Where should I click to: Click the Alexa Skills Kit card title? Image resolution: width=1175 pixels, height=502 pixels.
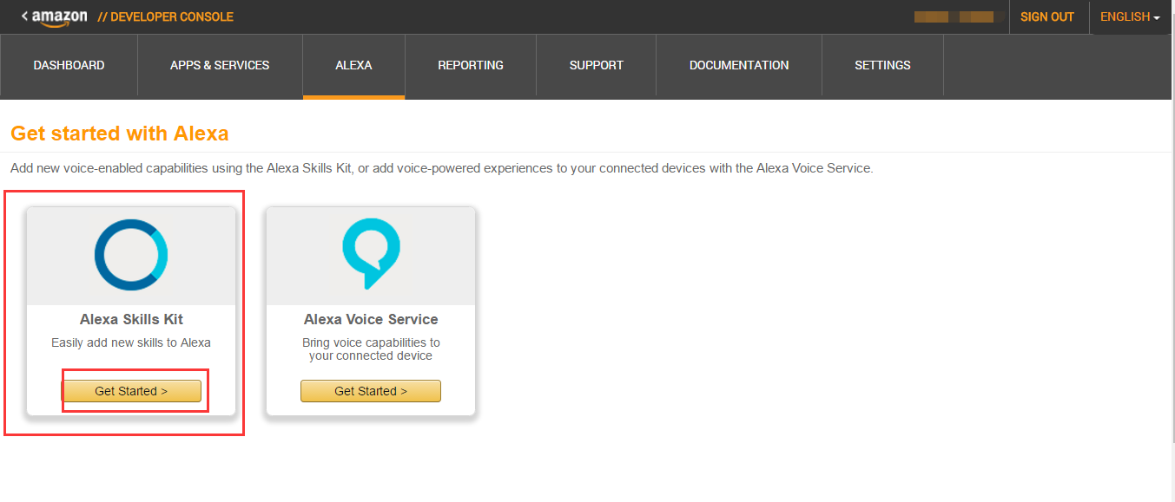pos(131,319)
